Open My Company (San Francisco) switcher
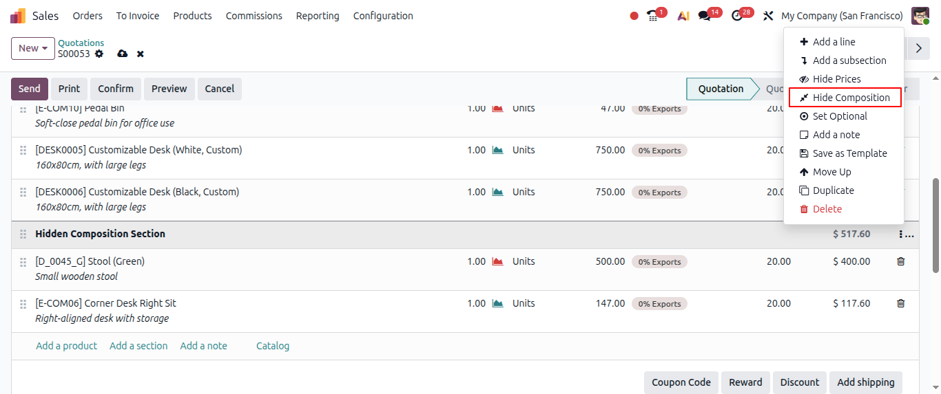 [842, 16]
